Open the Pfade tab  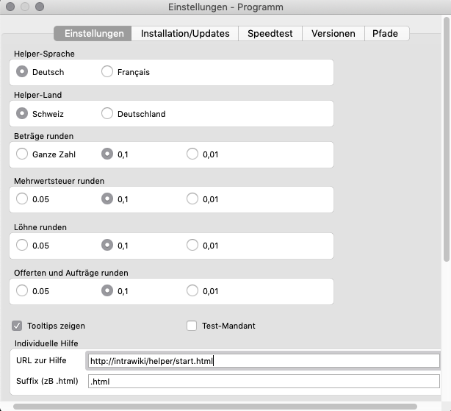click(385, 34)
